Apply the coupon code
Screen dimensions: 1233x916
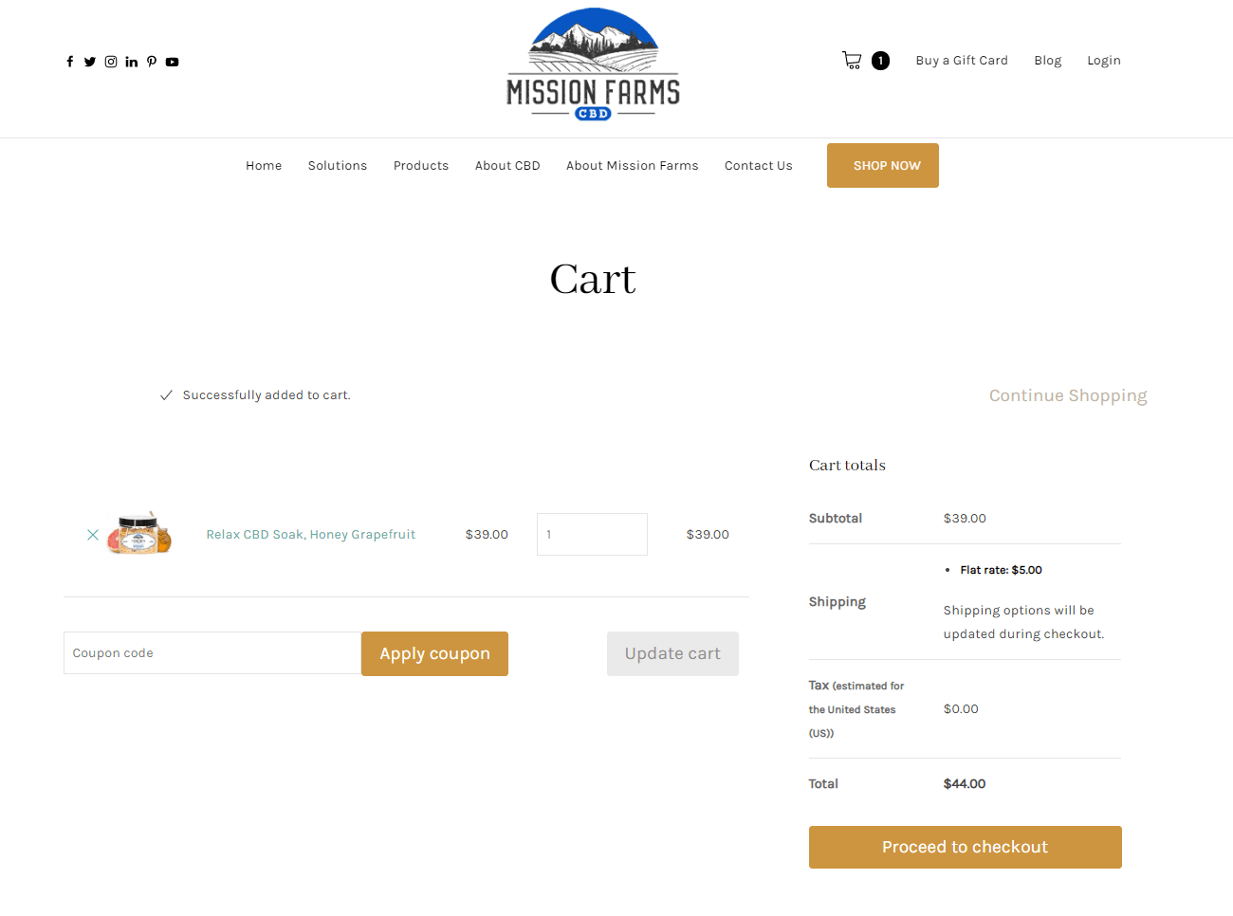434,653
